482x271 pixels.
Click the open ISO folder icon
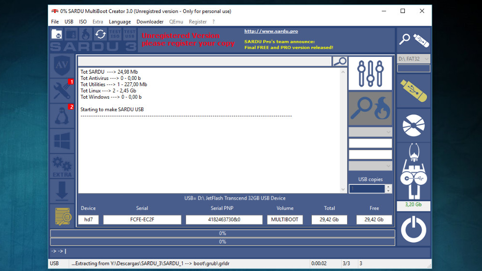[56, 34]
